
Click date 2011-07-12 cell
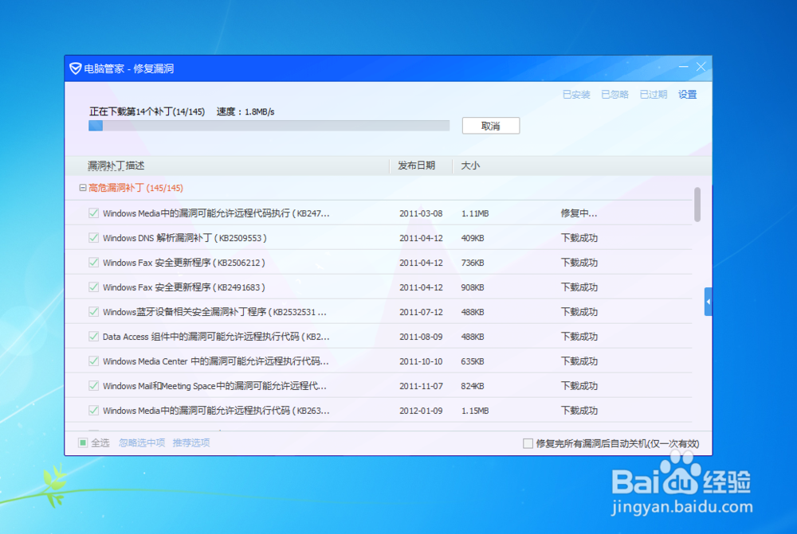point(421,312)
